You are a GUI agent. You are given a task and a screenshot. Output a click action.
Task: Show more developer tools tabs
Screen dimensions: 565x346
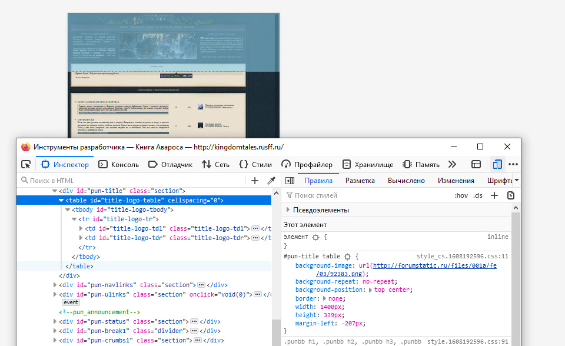coord(452,164)
